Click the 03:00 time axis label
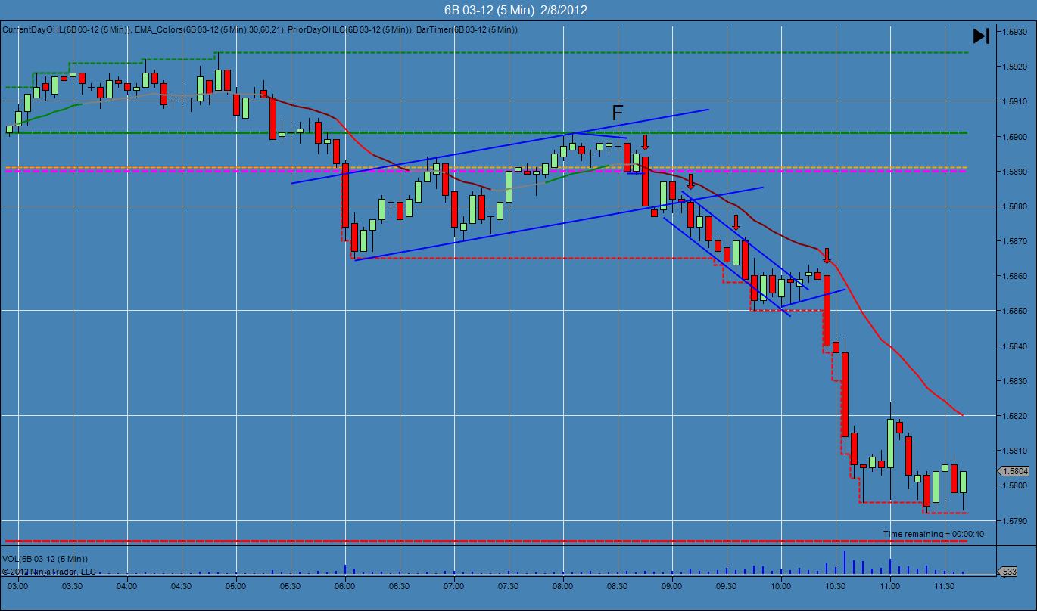The width and height of the screenshot is (1037, 611). [x=18, y=586]
